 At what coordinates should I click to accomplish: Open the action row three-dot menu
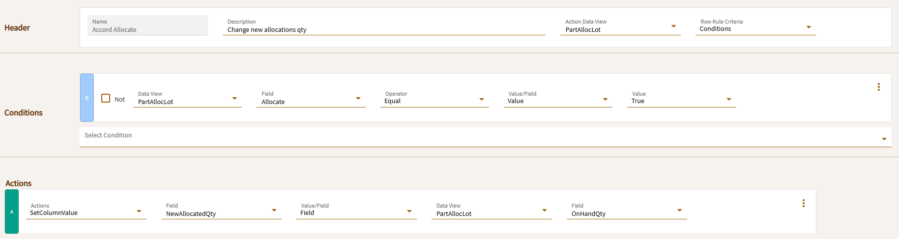pos(803,203)
